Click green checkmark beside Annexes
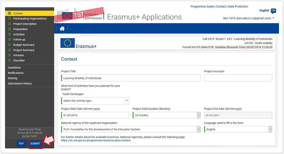This screenshot has height=154, width=284. (9, 55)
